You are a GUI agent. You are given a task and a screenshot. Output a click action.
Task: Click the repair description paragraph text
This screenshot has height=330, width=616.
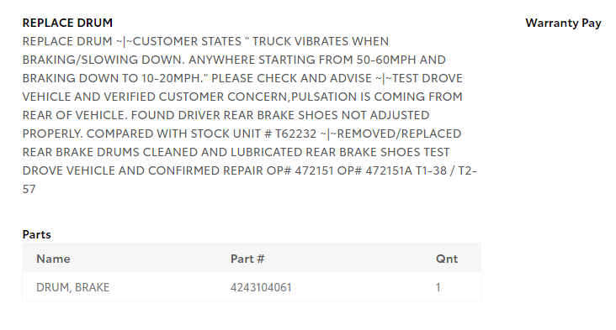tap(249, 115)
